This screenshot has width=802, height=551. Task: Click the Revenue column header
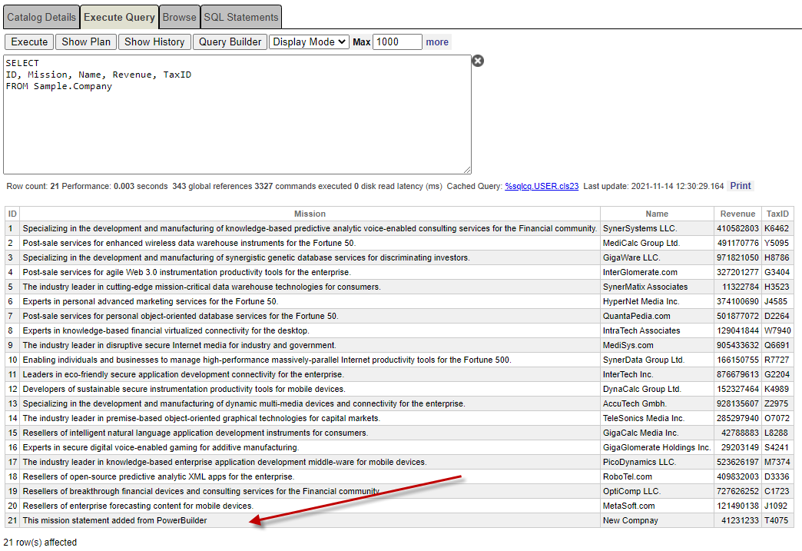[737, 214]
